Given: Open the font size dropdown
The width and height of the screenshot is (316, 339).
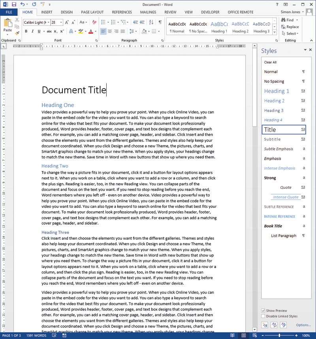Looking at the screenshot, I should pos(61,22).
